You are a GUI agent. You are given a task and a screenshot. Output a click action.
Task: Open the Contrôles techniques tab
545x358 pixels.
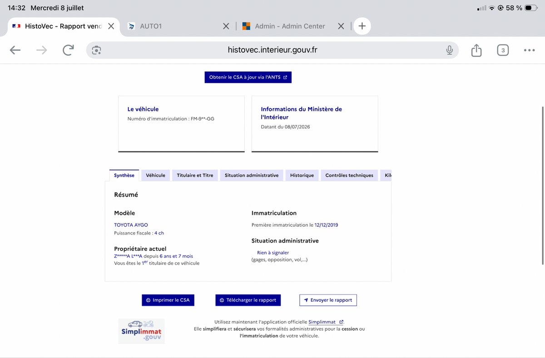349,175
